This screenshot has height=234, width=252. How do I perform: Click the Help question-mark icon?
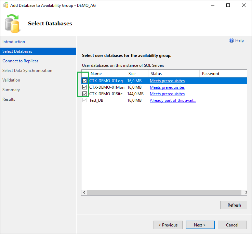tap(231, 40)
